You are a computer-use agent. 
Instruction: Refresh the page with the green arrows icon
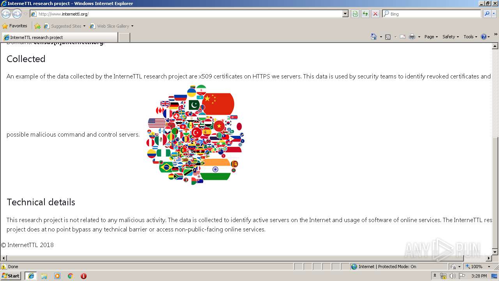[x=365, y=14]
